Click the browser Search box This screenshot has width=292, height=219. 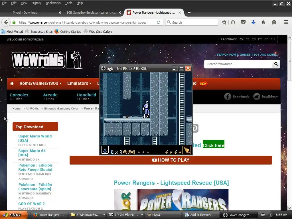click(x=192, y=22)
